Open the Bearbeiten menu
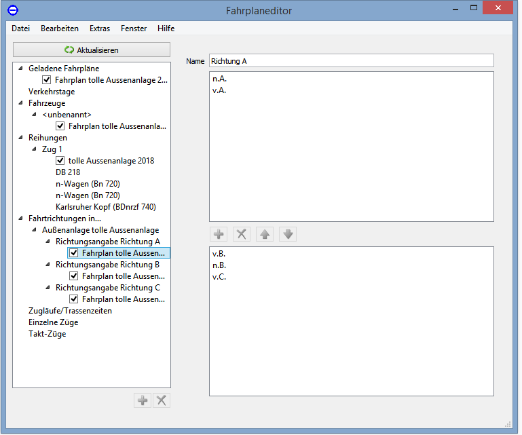 (x=59, y=29)
